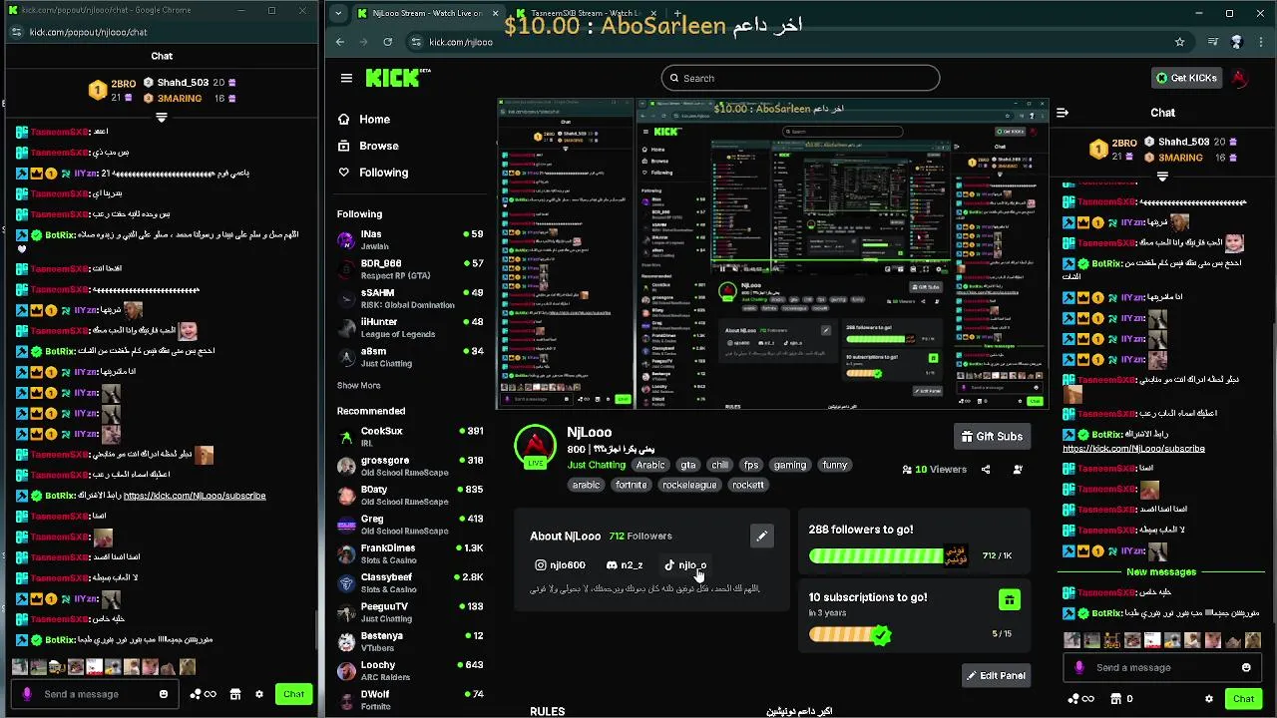This screenshot has height=718, width=1277.
Task: Open Browse in the sidebar
Action: (378, 146)
